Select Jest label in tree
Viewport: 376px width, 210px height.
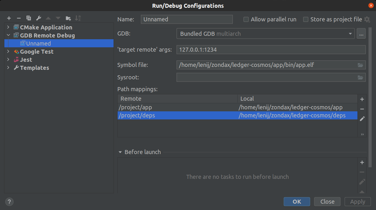coord(26,60)
